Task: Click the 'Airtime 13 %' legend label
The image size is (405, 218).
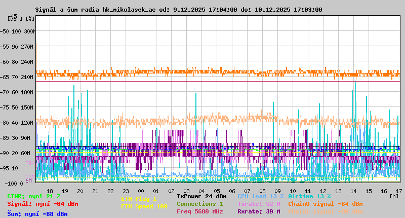Action: tap(309, 196)
